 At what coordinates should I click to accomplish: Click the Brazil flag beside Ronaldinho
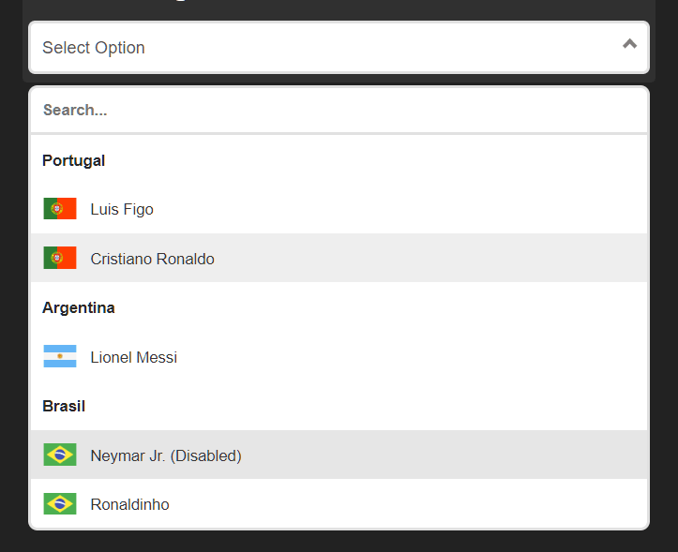click(x=60, y=504)
